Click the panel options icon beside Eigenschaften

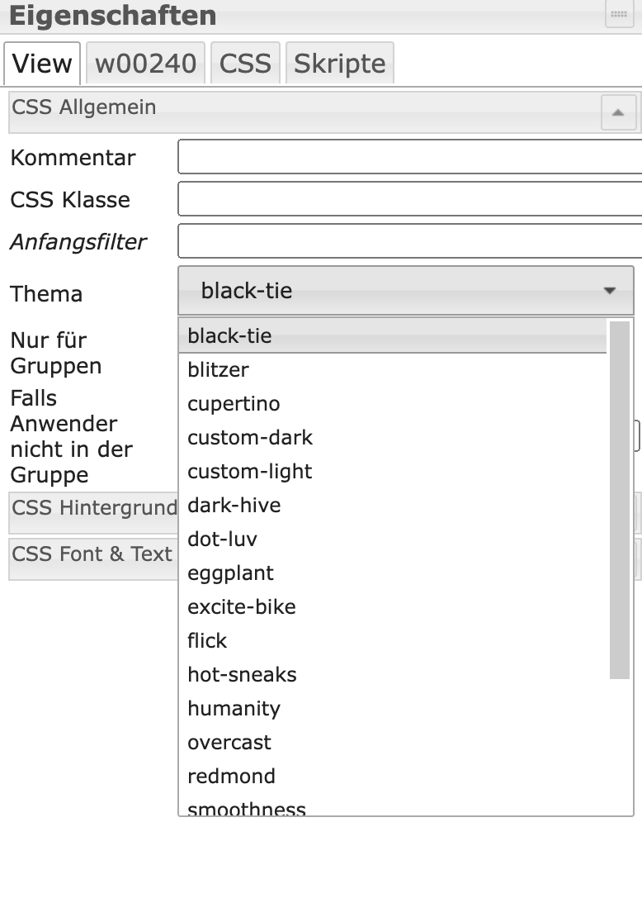coord(619,15)
